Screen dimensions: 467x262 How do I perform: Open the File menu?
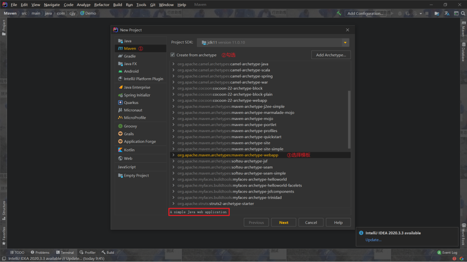point(14,5)
